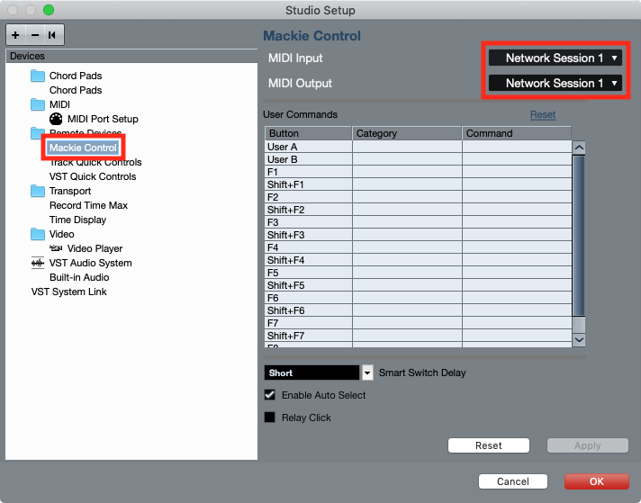
Task: Click the Shift+F2 row
Action: (x=419, y=210)
